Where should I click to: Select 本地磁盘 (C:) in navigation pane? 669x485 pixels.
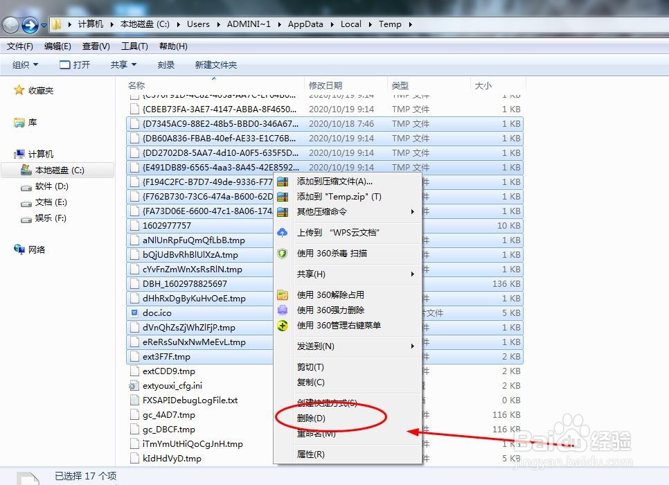[58, 170]
